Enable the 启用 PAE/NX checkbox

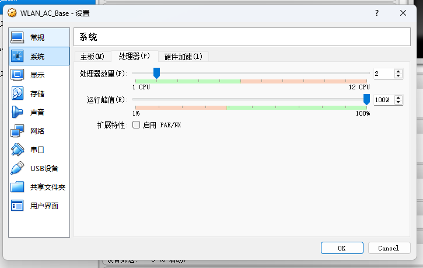click(x=136, y=125)
